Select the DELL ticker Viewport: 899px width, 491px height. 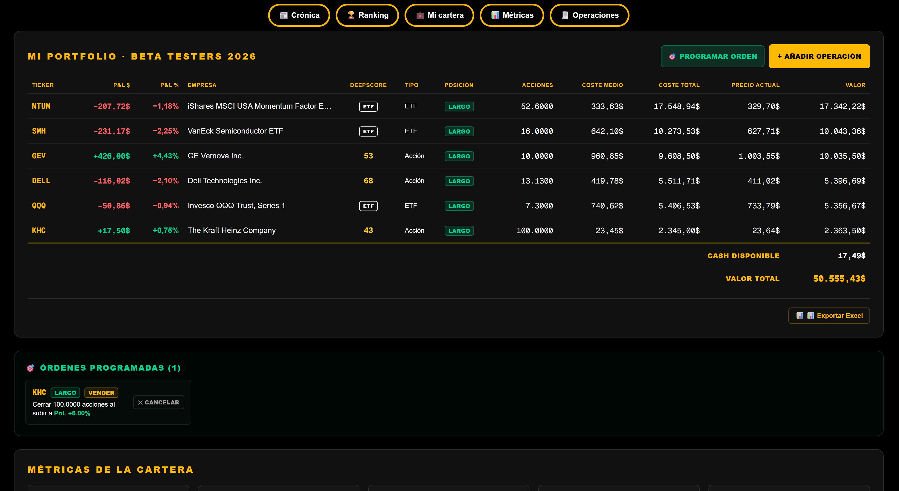41,181
